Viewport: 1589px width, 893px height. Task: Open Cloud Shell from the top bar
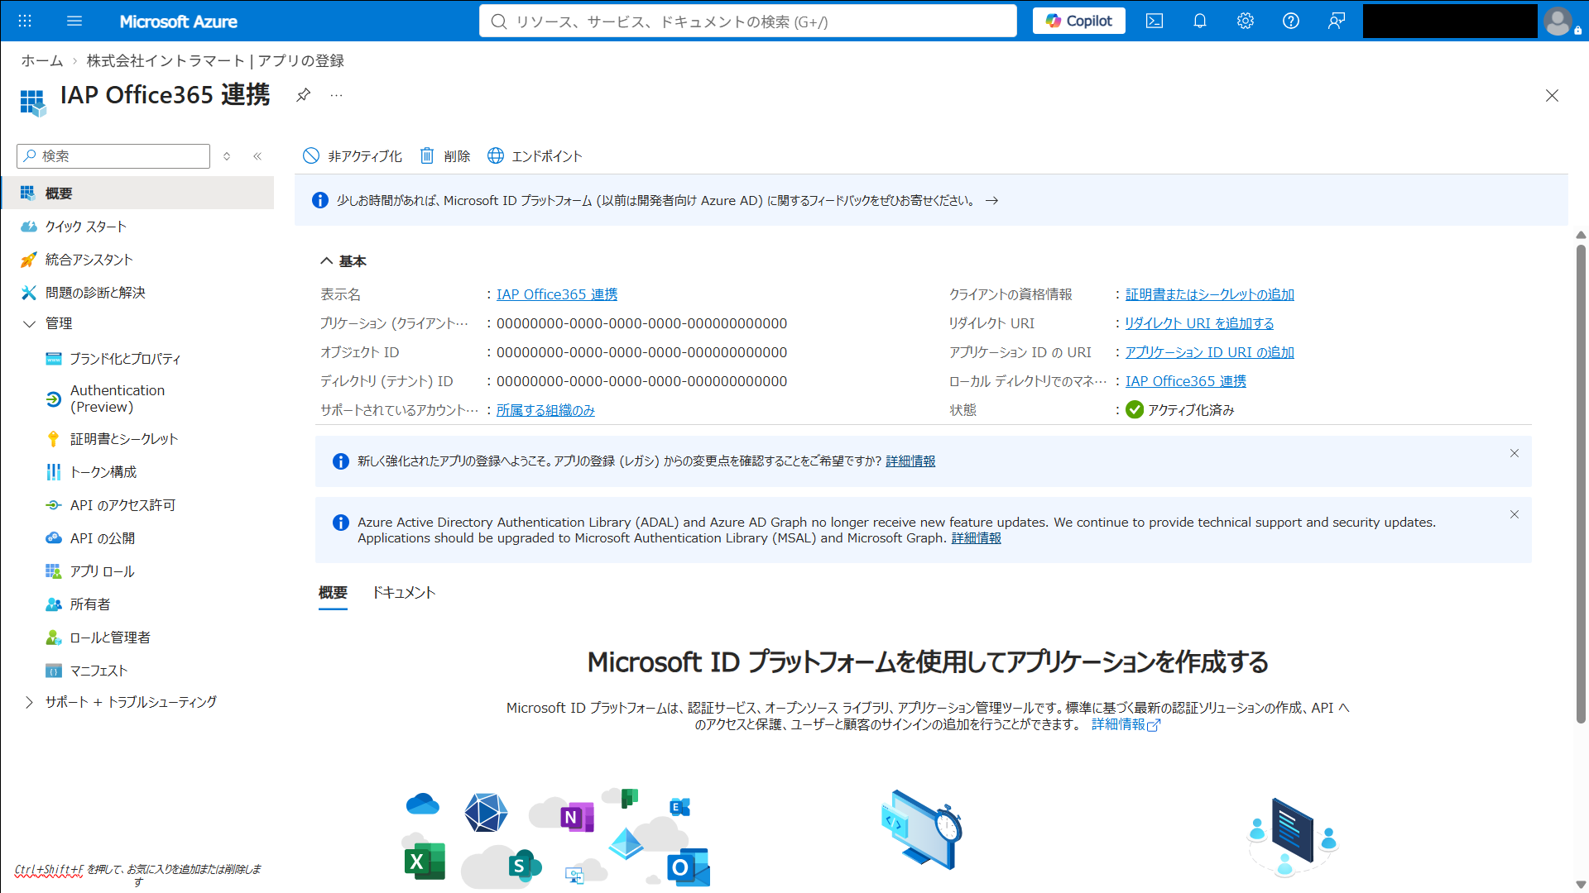1155,21
